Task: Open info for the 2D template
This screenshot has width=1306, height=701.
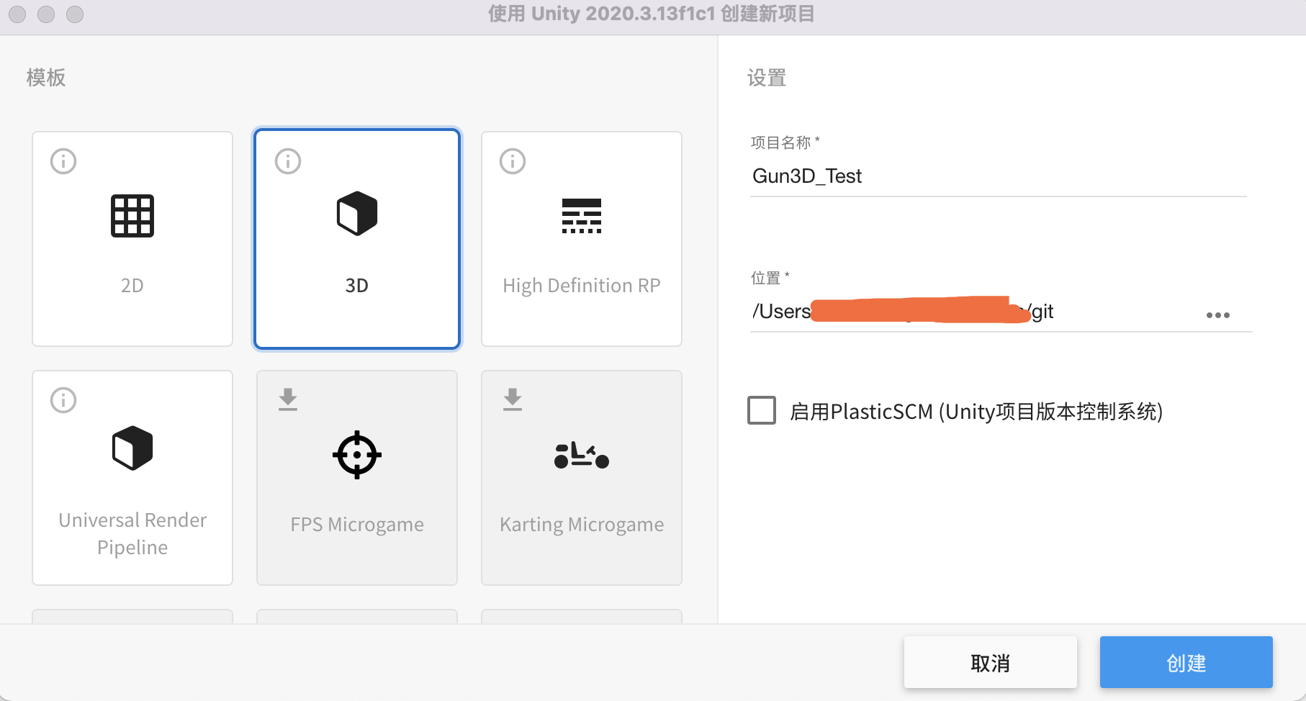Action: [63, 161]
